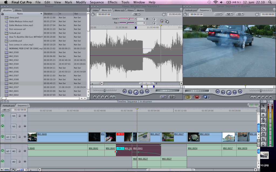Open Name column sort arrow in Browser
Viewport: 276px width, 172px height.
(41, 14)
